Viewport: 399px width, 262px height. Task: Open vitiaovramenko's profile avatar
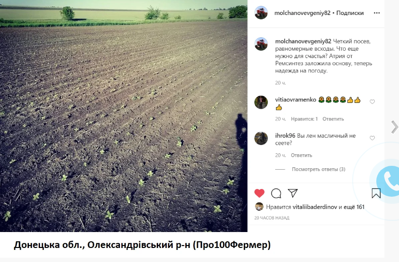(x=261, y=102)
